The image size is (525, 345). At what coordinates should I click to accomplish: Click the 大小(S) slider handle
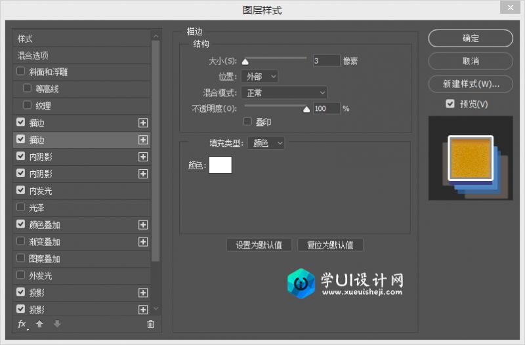(245, 62)
